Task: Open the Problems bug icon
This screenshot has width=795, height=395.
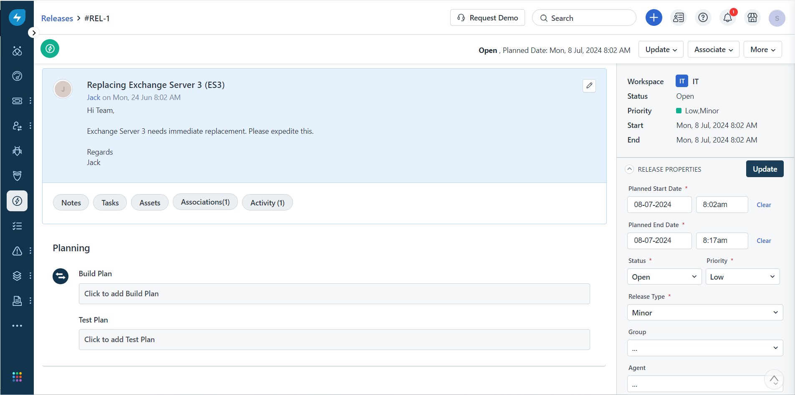Action: pyautogui.click(x=17, y=151)
